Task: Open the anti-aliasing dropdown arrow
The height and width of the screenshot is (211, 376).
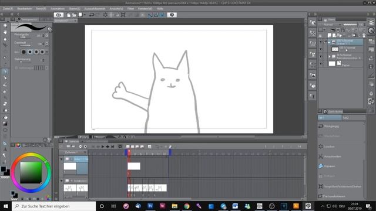Action: pyautogui.click(x=47, y=52)
